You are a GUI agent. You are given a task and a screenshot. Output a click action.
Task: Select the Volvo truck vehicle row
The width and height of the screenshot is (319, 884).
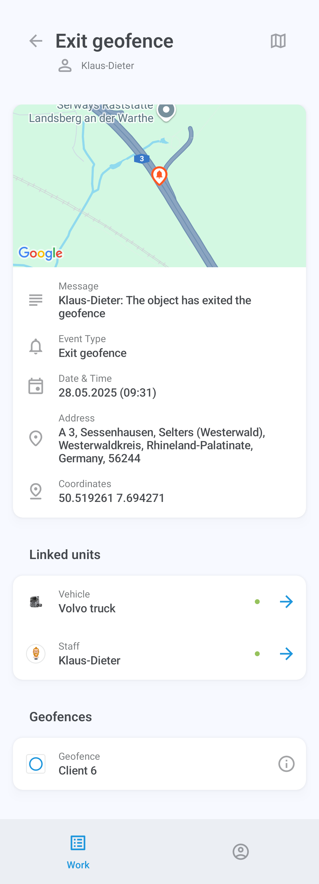pyautogui.click(x=137, y=602)
